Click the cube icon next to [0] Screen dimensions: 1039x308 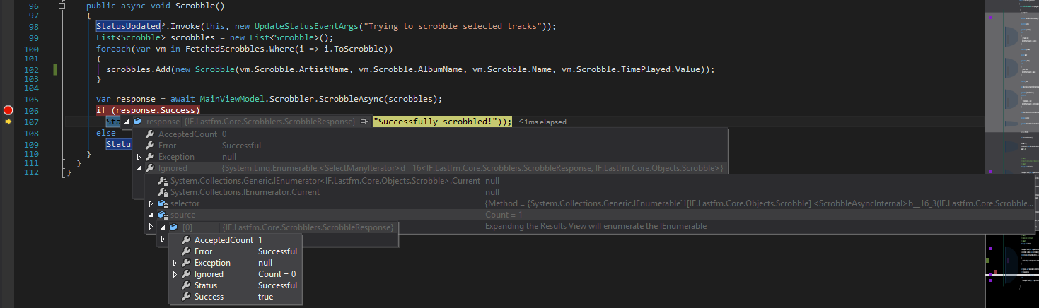pos(173,227)
